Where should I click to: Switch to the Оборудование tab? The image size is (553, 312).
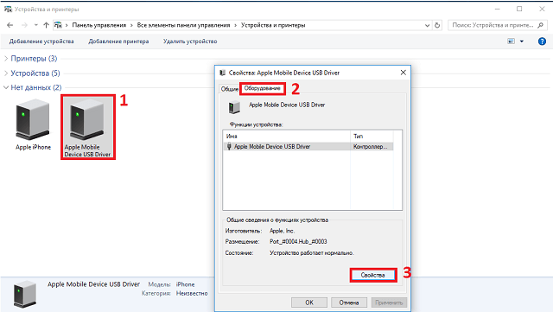tap(263, 88)
